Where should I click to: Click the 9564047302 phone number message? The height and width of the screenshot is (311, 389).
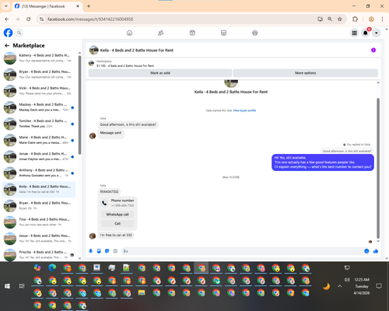tap(109, 192)
